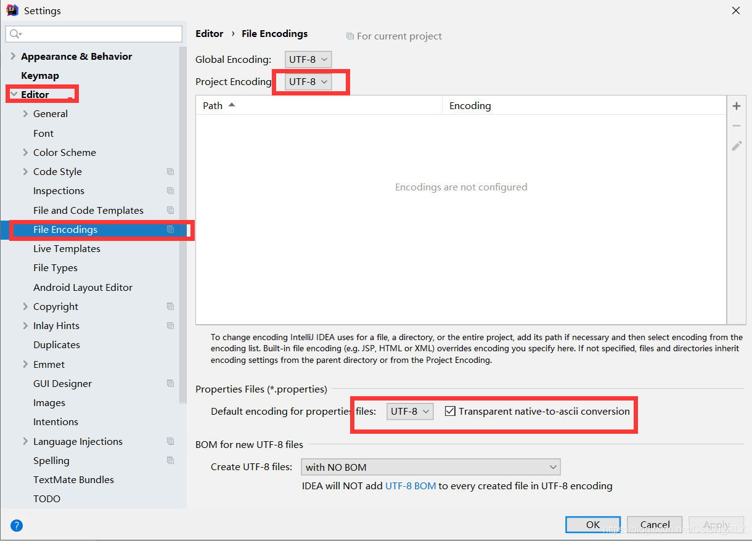Collapse the Editor section

pos(13,94)
